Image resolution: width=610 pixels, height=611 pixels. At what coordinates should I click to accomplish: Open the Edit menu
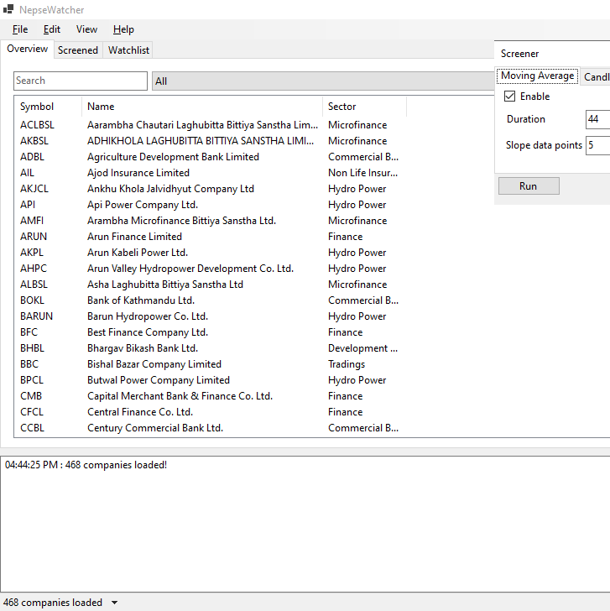52,29
